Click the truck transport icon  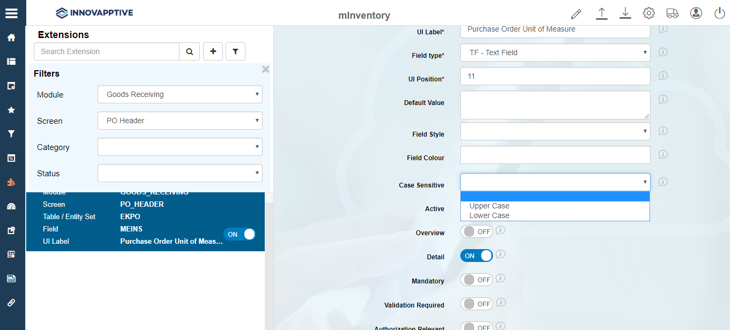[673, 13]
